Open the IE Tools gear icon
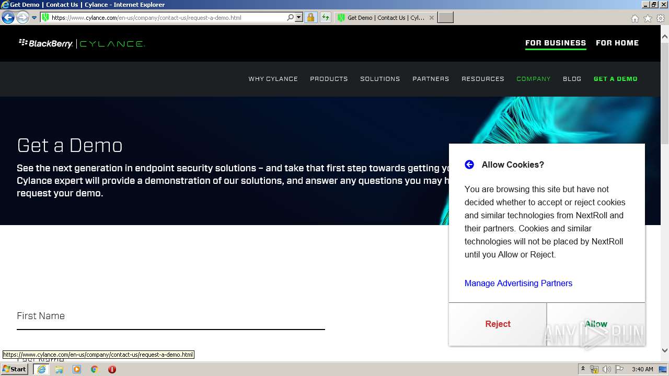This screenshot has height=376, width=669. tap(661, 18)
